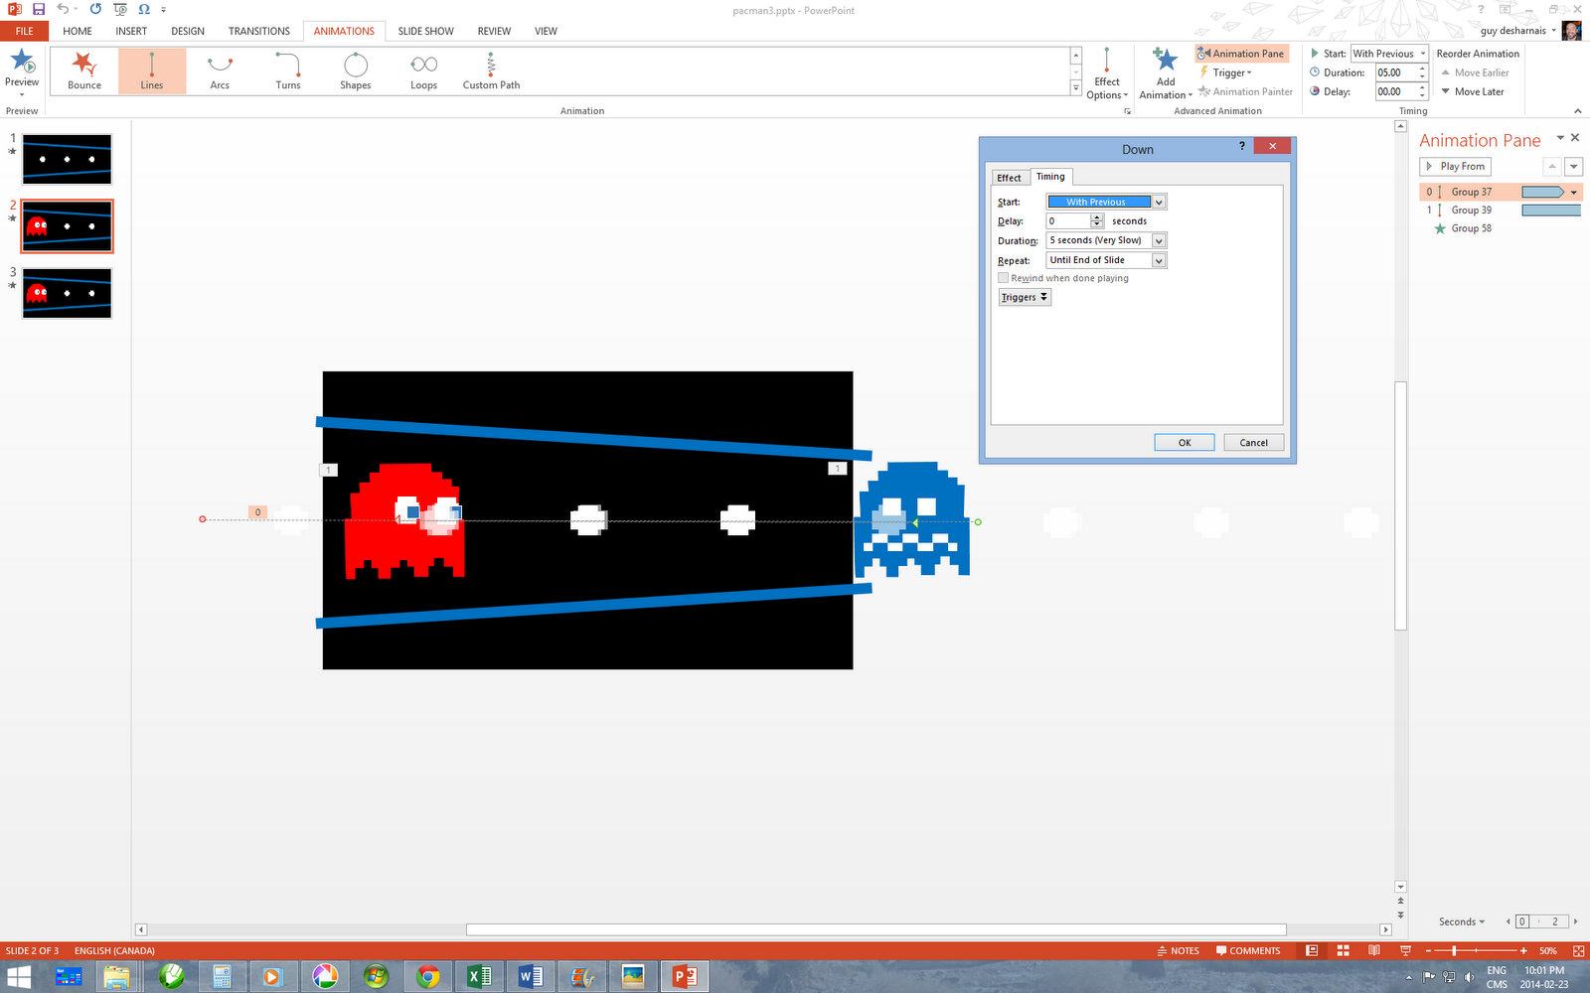1590x993 pixels.
Task: Click the Redo/Repeat icon
Action: click(x=95, y=9)
